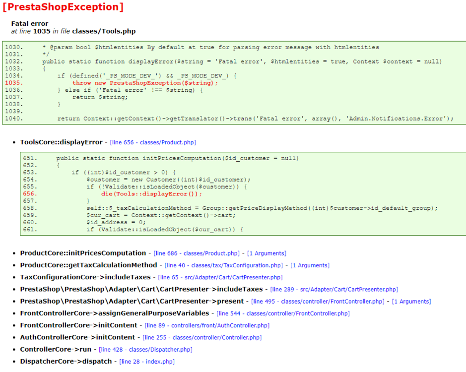This screenshot has height=372, width=466.
Task: Click highlighted line 1035 throw statement
Action: tap(145, 83)
